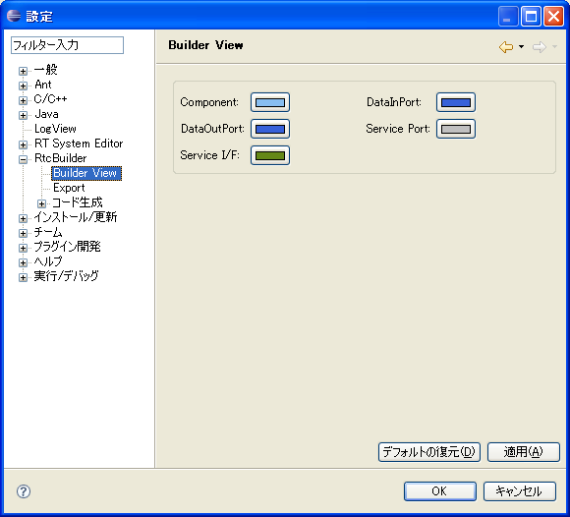Select the インストール/更新 tree item
This screenshot has height=517, width=570.
coord(76,217)
